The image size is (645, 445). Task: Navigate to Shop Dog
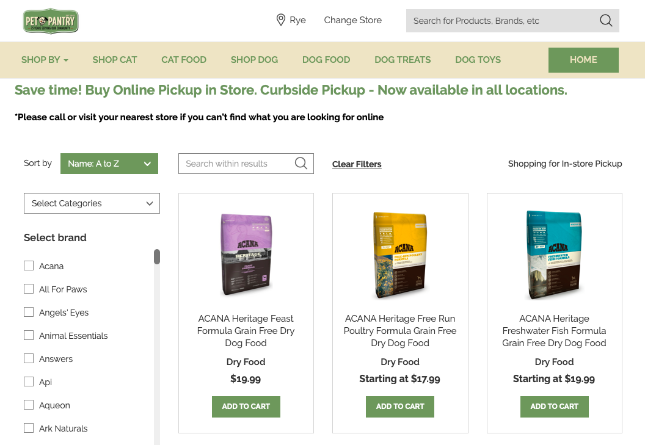254,60
